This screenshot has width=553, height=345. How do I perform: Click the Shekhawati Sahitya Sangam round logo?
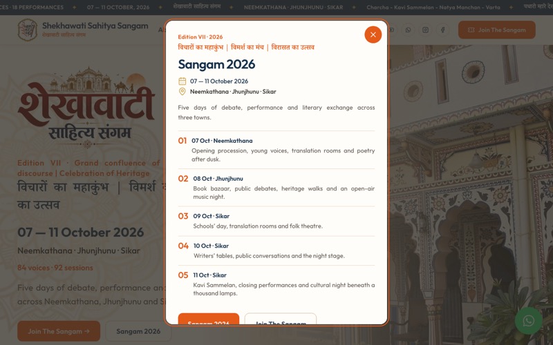(28, 30)
